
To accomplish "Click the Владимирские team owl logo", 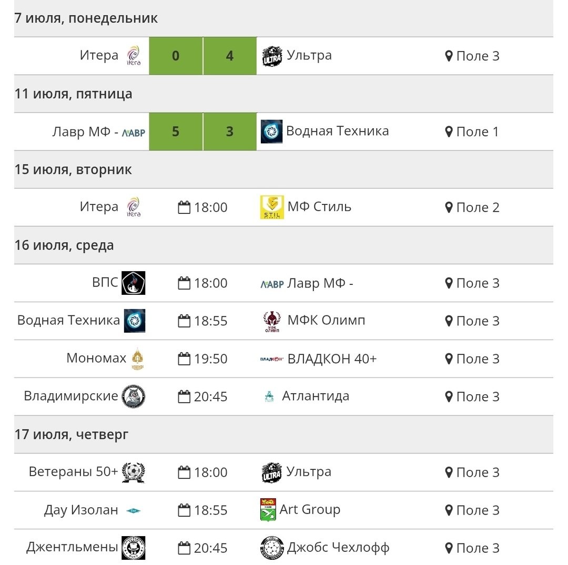I will pyautogui.click(x=133, y=397).
